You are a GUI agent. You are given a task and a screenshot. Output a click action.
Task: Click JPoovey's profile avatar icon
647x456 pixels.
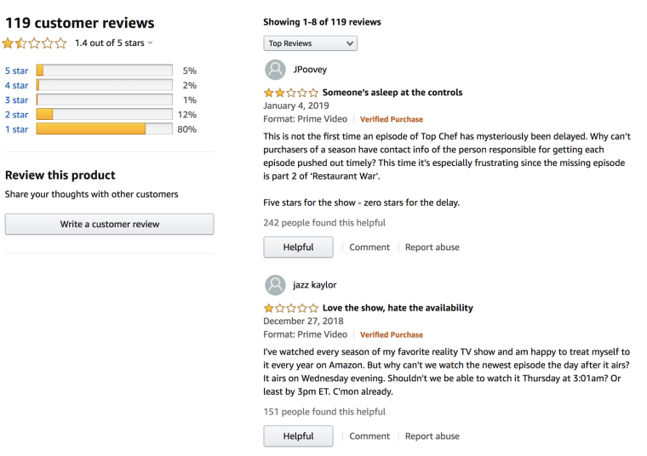tap(275, 70)
